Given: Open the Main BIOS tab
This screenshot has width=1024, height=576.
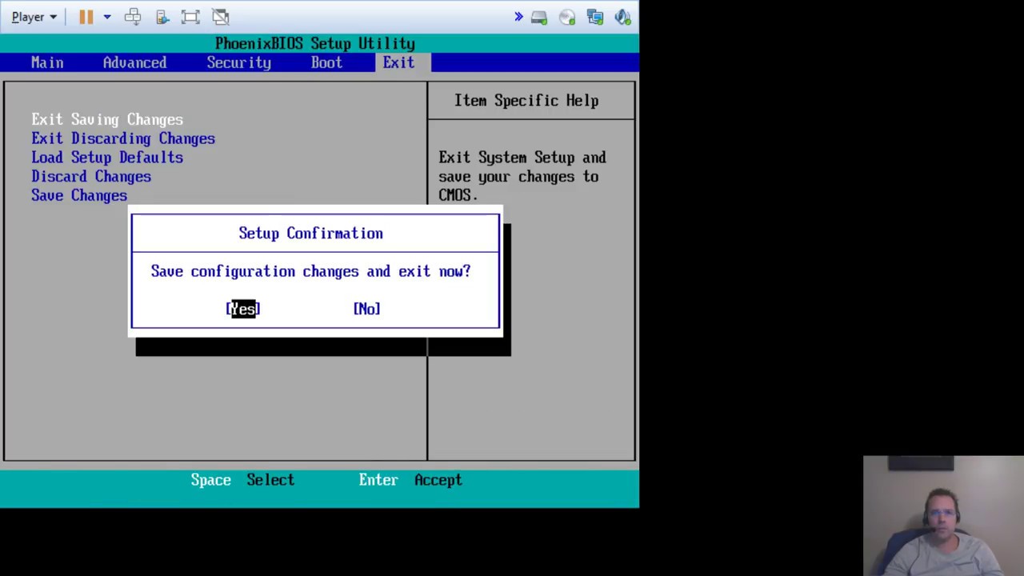Looking at the screenshot, I should [47, 62].
